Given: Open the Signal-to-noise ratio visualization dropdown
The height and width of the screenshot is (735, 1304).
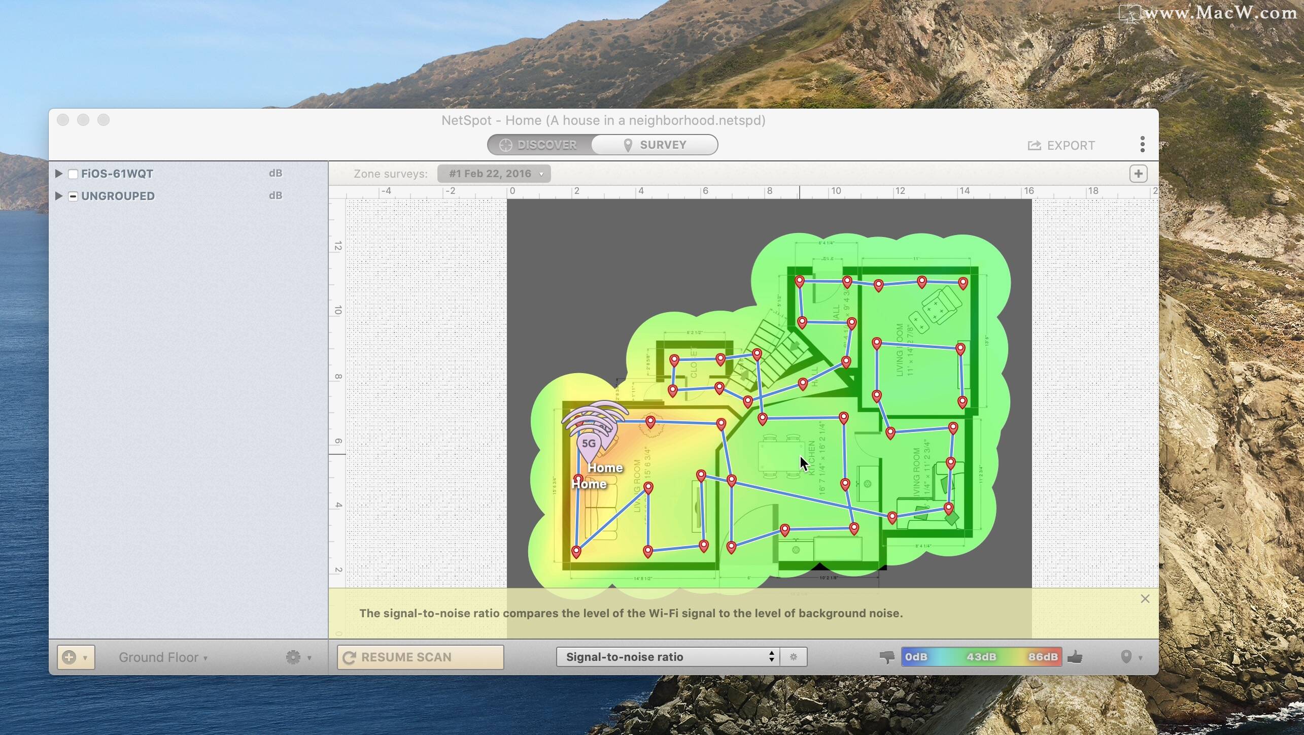Looking at the screenshot, I should pyautogui.click(x=668, y=657).
